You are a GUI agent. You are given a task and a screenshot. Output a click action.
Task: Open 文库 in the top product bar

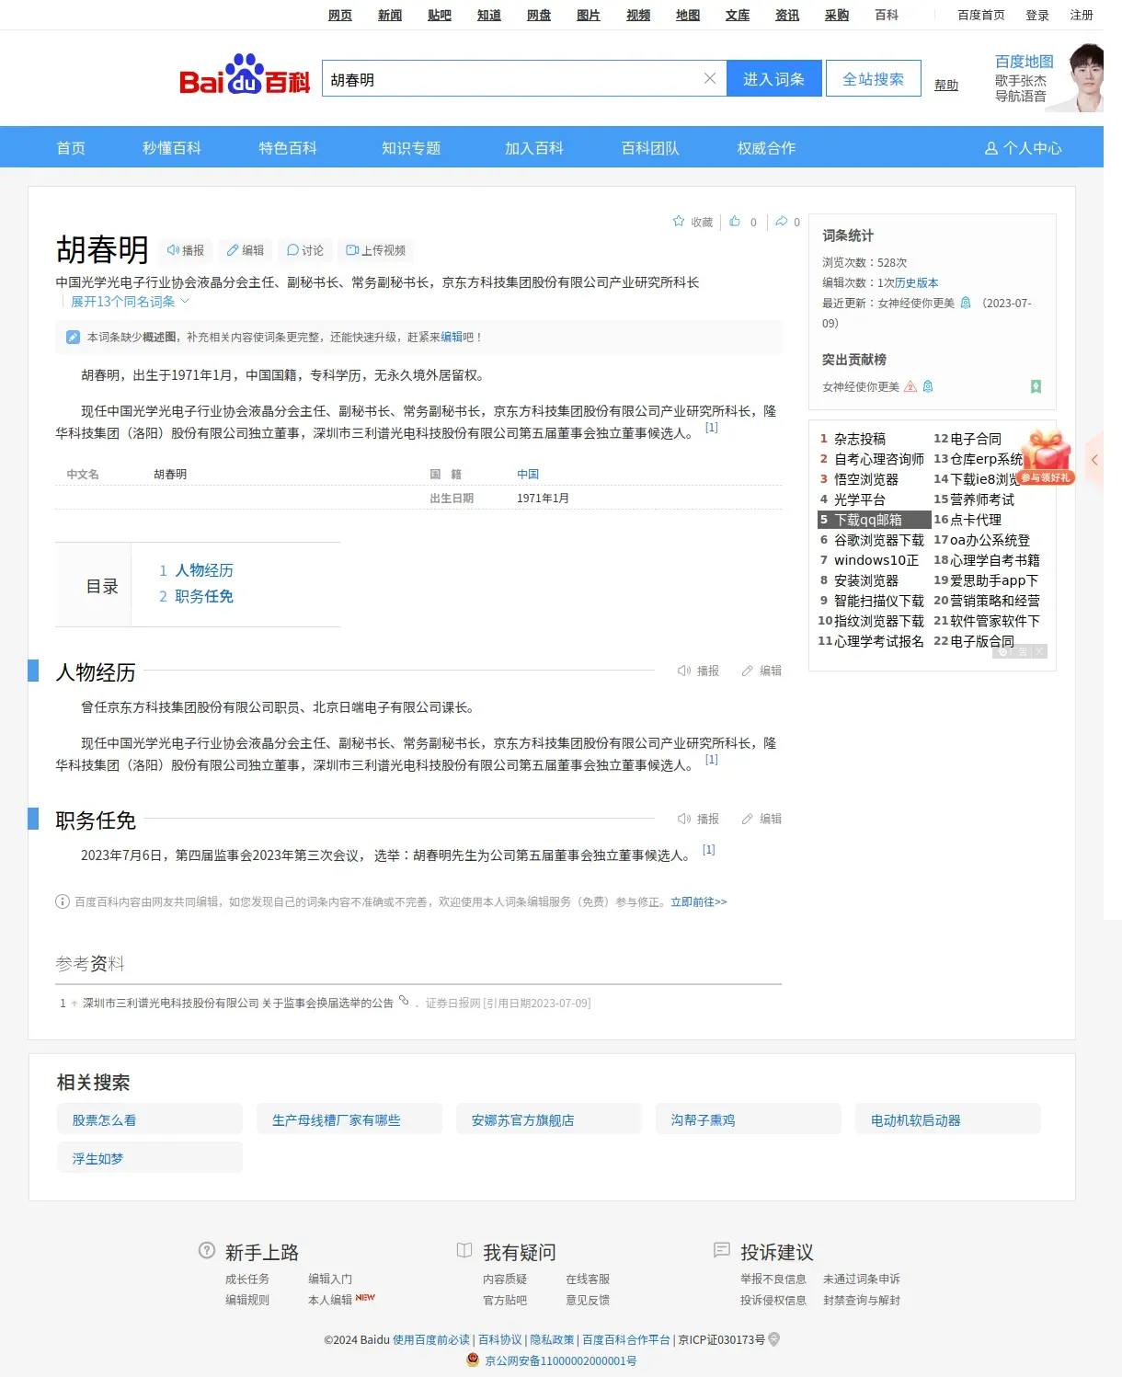738,15
